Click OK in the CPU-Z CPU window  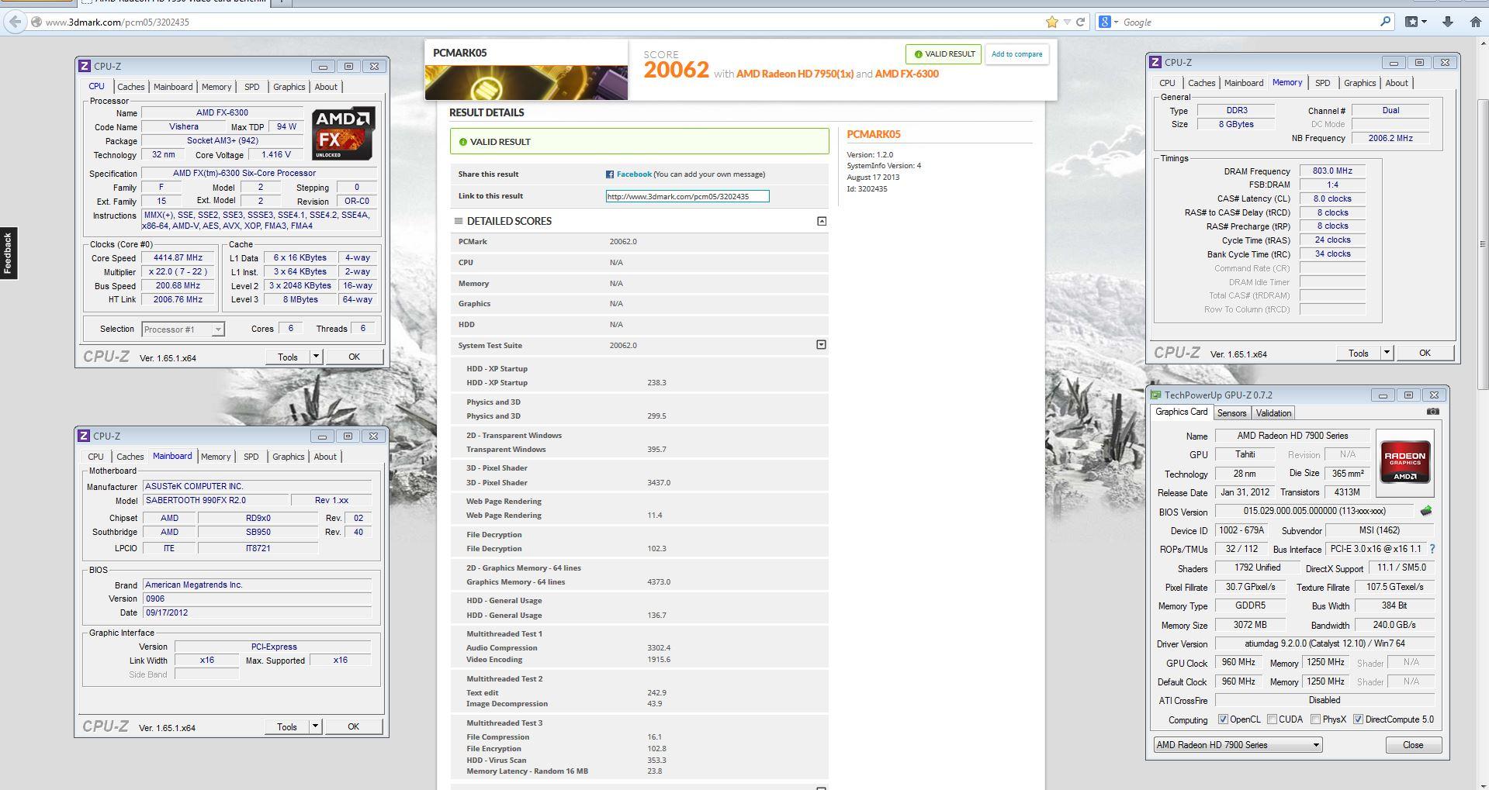click(354, 357)
